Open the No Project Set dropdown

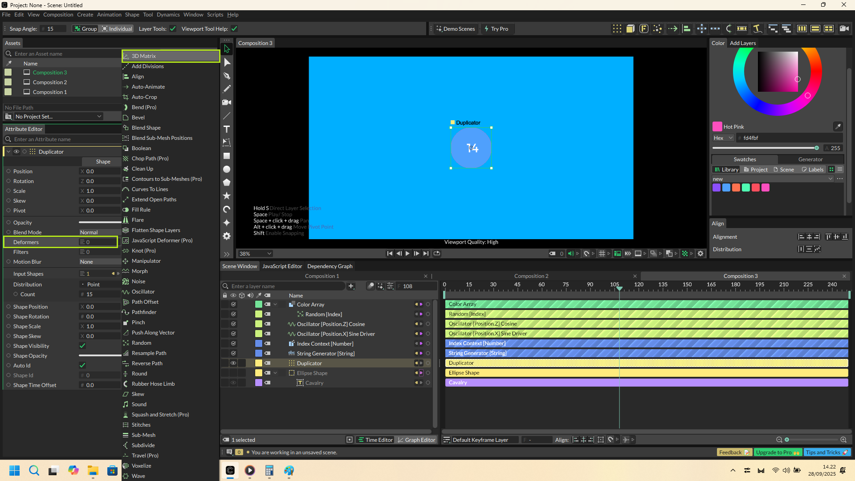(x=58, y=116)
